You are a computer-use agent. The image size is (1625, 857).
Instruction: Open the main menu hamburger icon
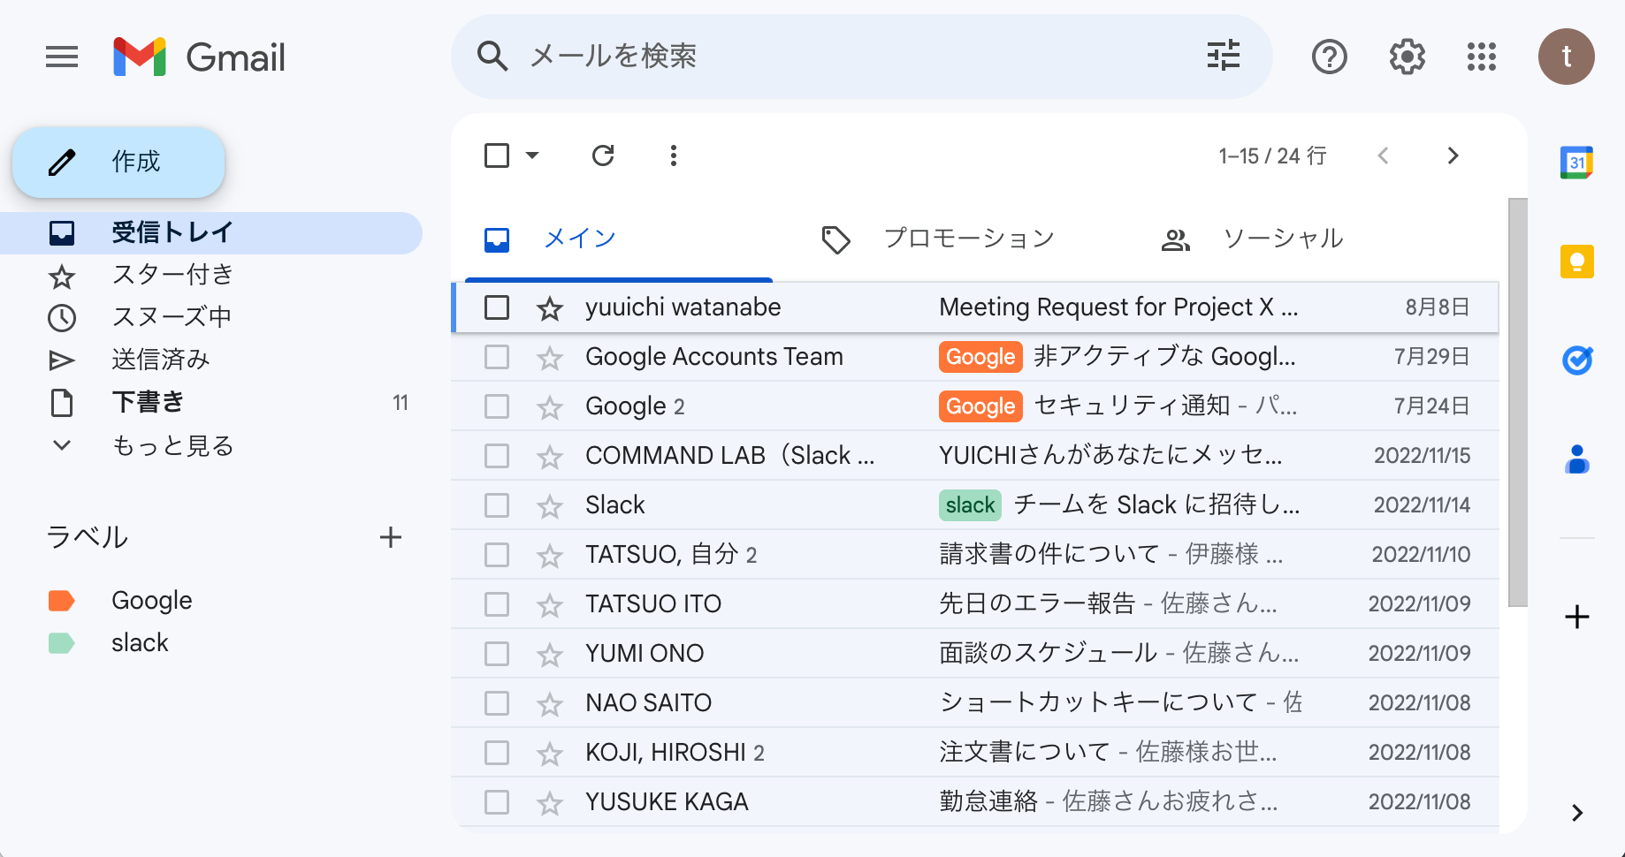click(x=62, y=57)
